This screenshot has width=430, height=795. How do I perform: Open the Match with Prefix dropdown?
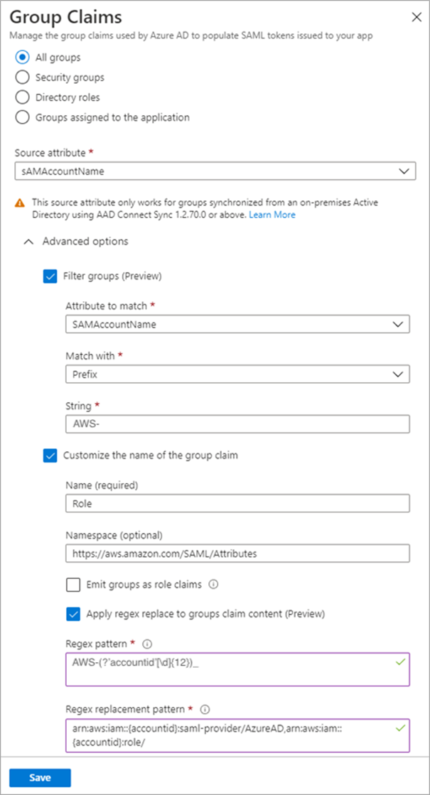237,374
